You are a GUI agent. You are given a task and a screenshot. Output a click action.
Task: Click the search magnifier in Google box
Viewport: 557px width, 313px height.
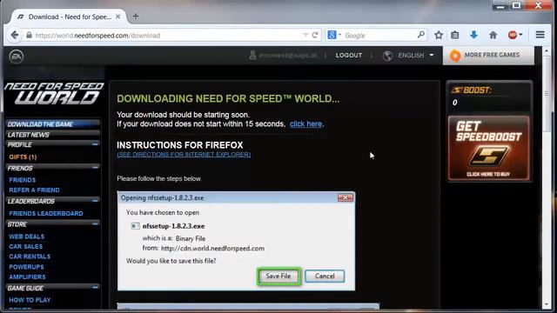tap(421, 35)
